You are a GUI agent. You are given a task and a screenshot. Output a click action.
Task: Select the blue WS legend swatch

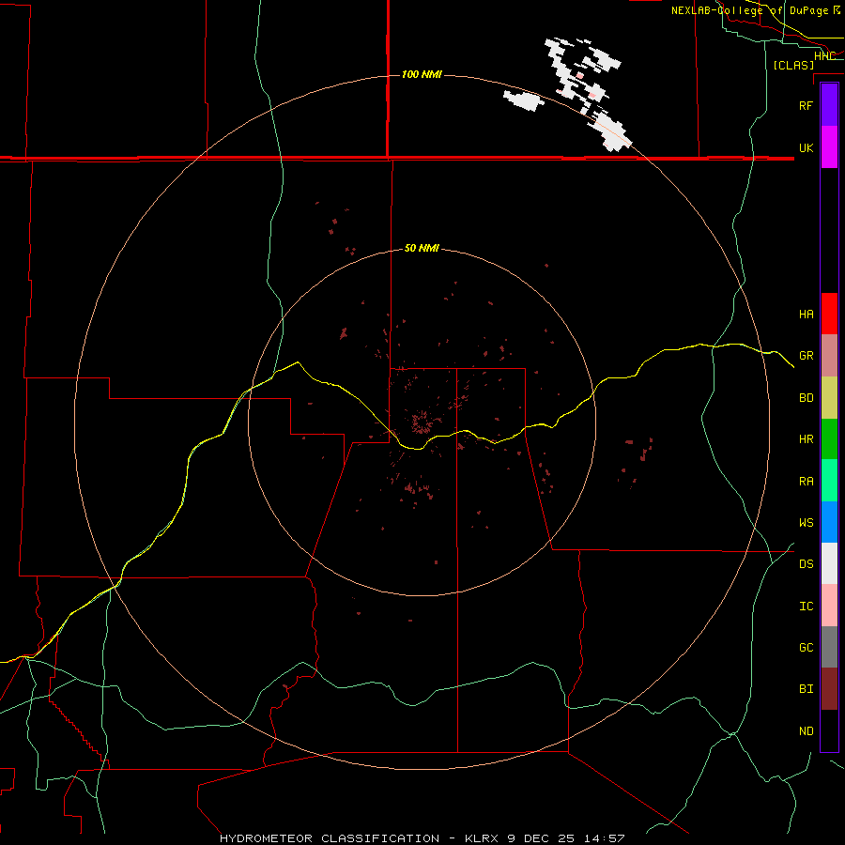829,522
